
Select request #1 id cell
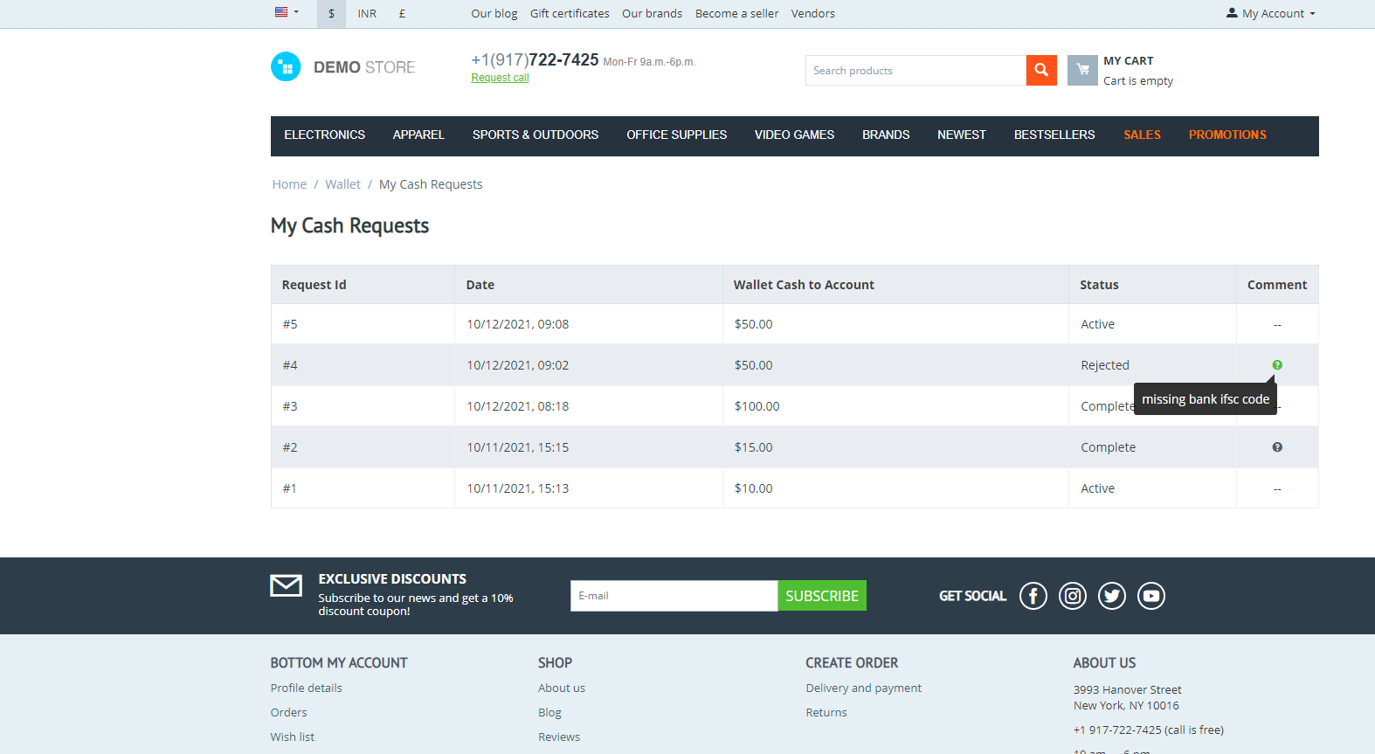[x=363, y=488]
